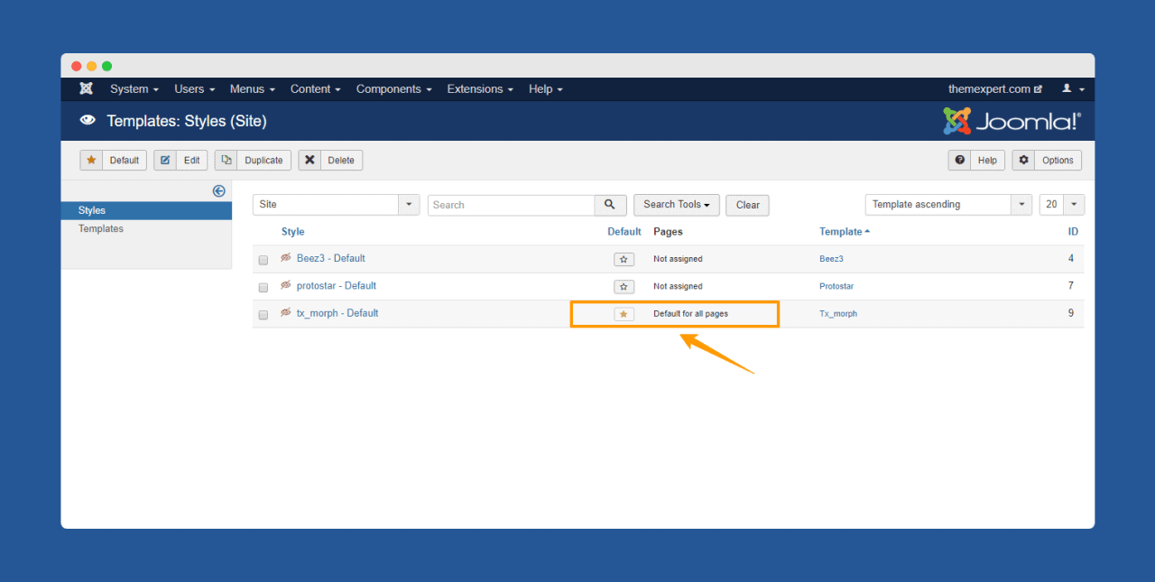Tick the checkbox for tx_morph - Default

[263, 315]
